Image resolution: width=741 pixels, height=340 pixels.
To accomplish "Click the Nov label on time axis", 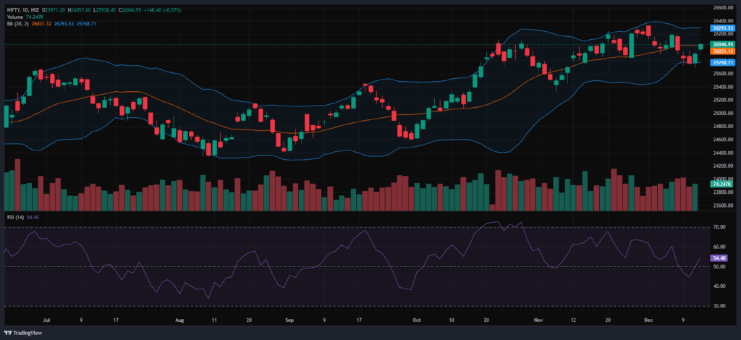I will 538,319.
